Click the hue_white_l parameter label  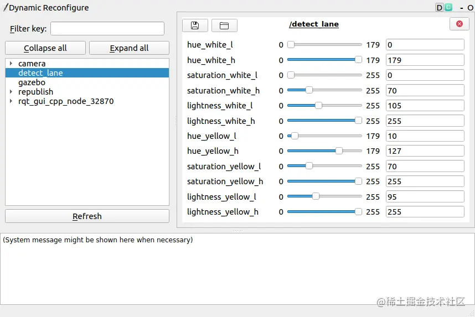pos(210,45)
